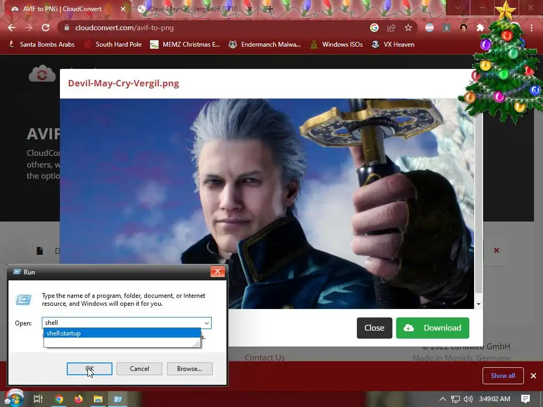Open Chrome from the taskbar
The width and height of the screenshot is (543, 407).
click(59, 399)
